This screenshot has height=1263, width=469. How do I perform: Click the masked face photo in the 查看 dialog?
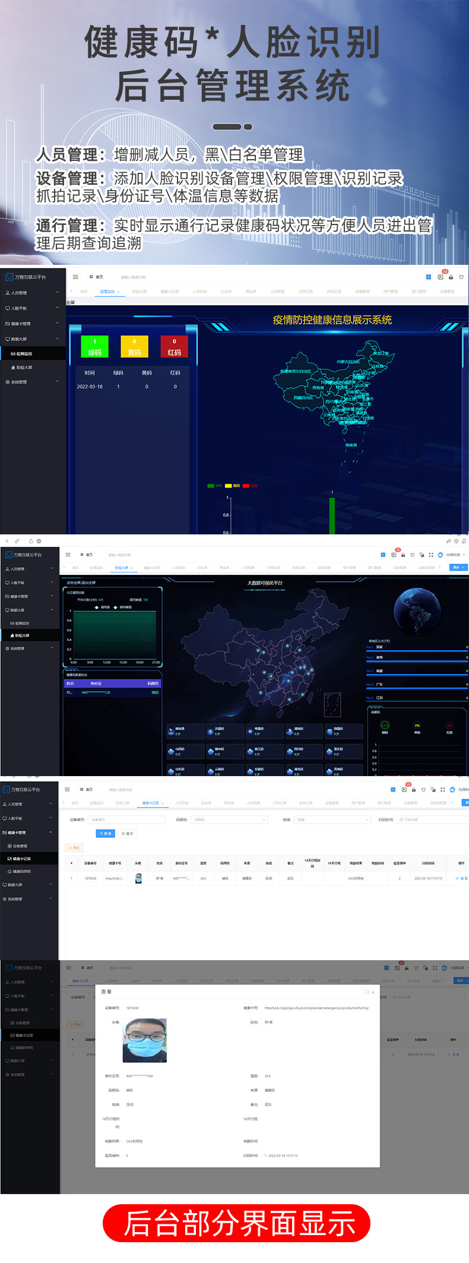click(x=145, y=1040)
